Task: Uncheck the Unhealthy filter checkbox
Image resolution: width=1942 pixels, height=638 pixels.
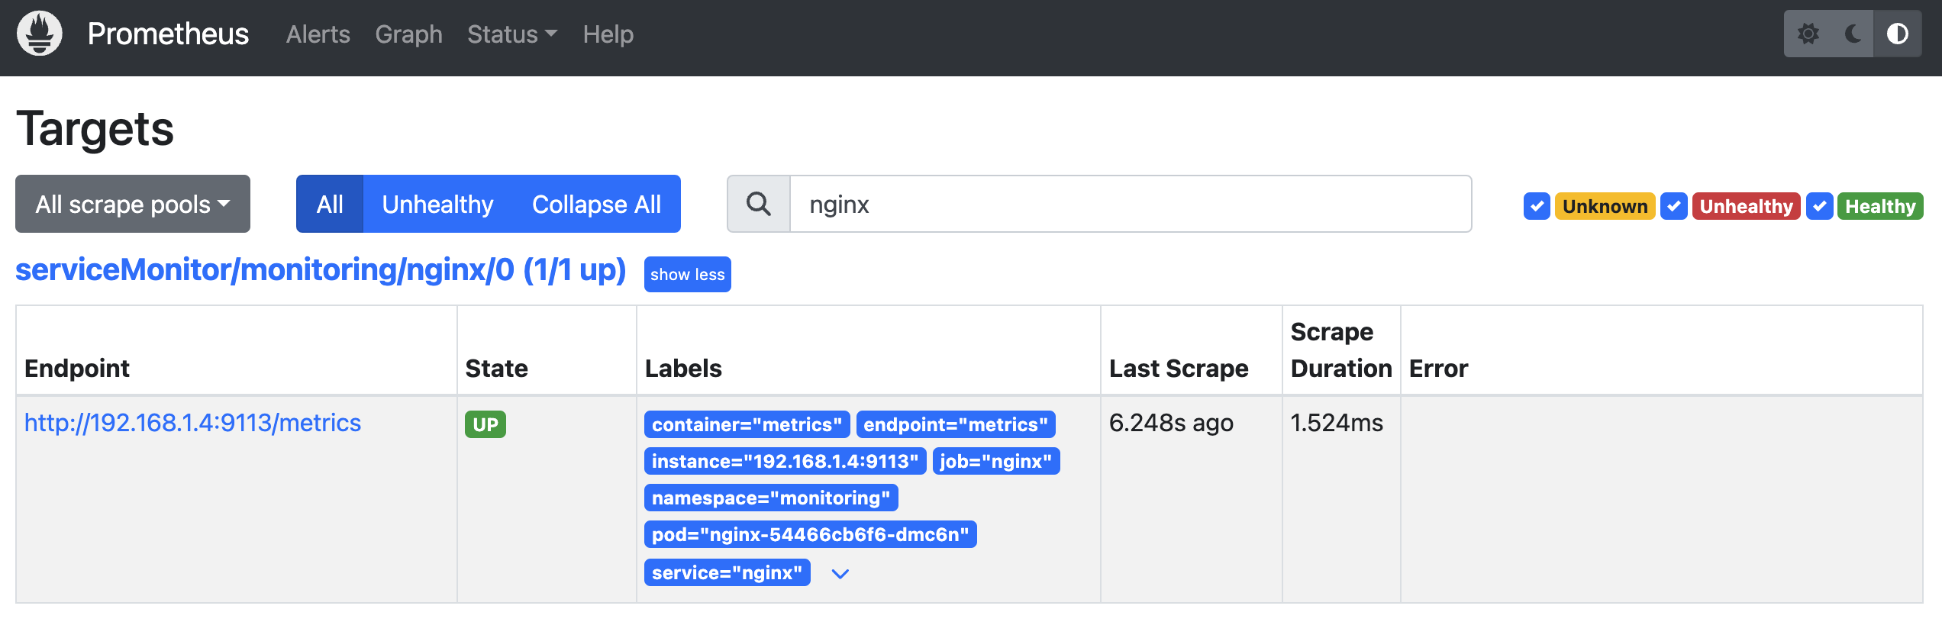Action: click(x=1674, y=206)
